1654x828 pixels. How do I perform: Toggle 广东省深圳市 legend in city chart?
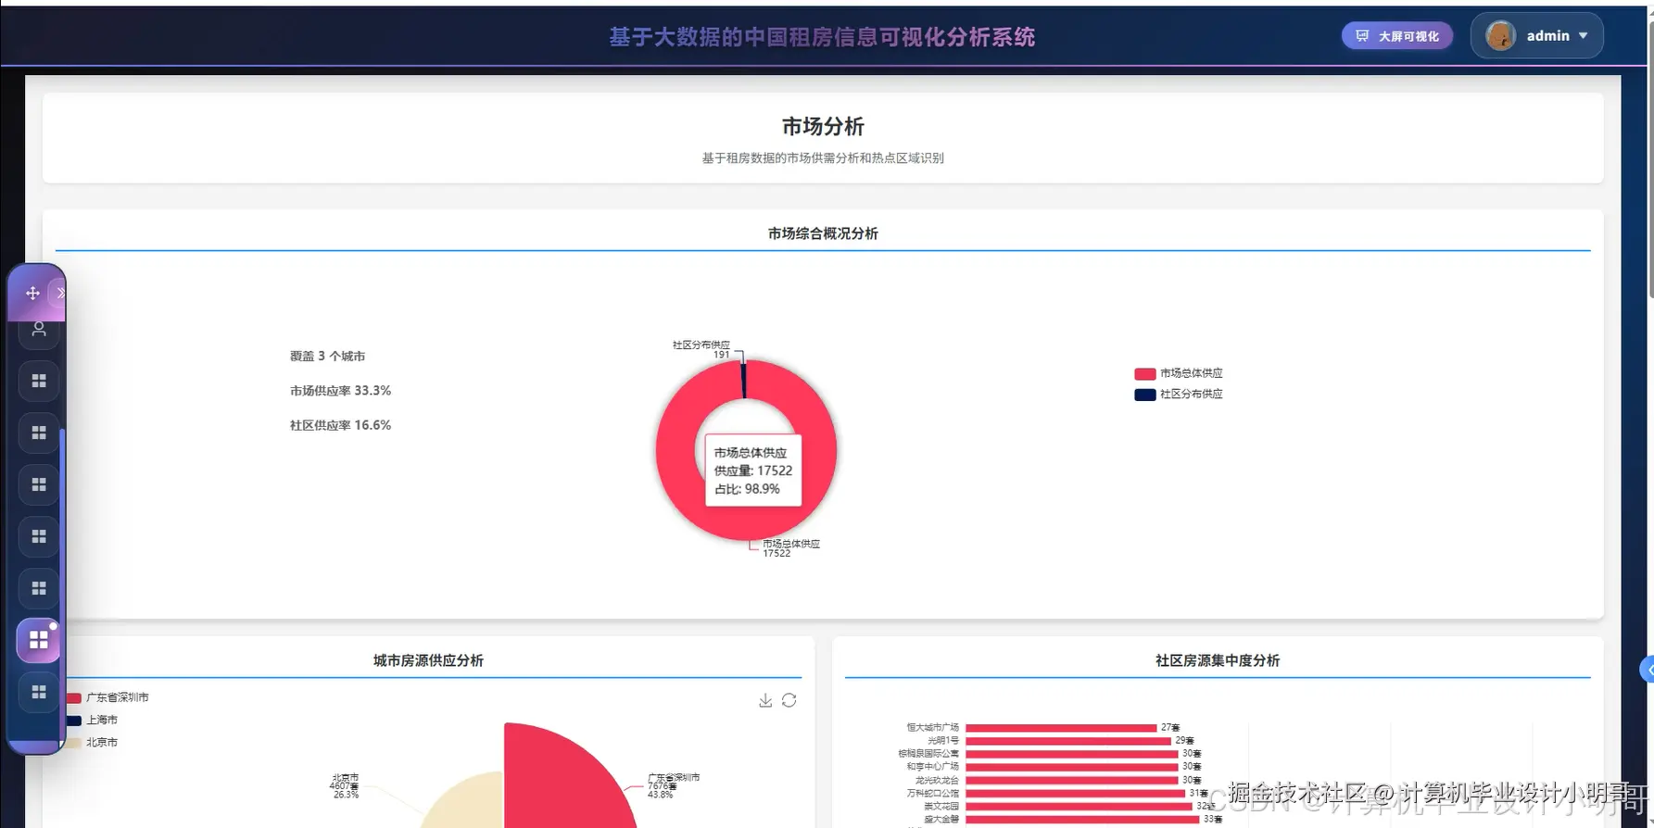(107, 697)
